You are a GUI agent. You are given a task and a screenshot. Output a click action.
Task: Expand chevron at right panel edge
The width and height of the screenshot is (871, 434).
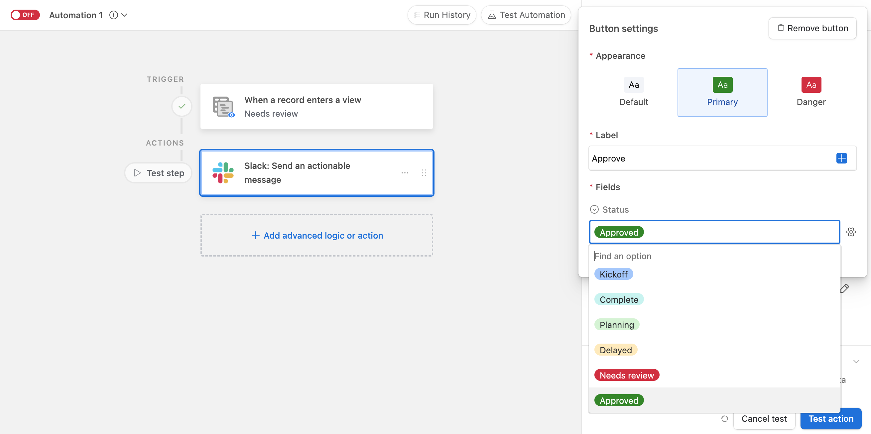[x=856, y=362]
